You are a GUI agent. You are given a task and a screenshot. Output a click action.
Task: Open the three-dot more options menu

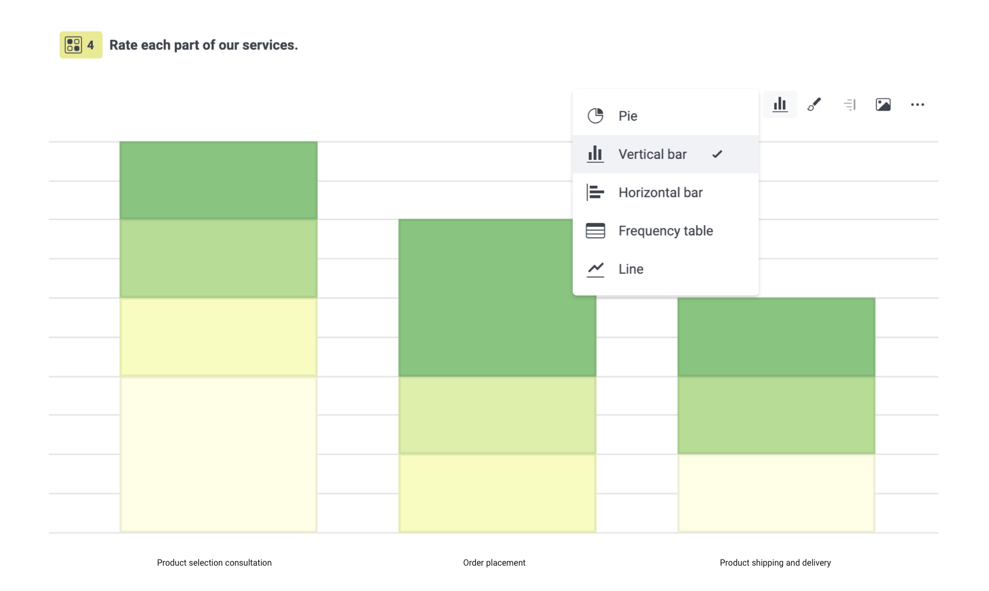[x=917, y=104]
